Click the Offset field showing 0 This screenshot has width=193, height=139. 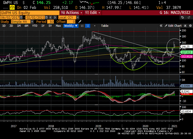[71, 22]
